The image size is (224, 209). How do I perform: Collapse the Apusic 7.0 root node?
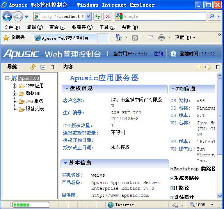(x=7, y=78)
